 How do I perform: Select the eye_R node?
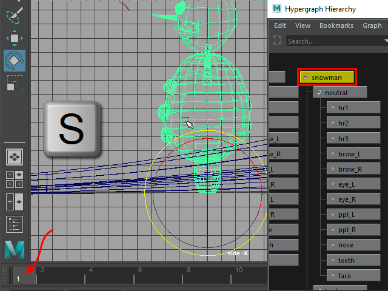[x=347, y=199]
